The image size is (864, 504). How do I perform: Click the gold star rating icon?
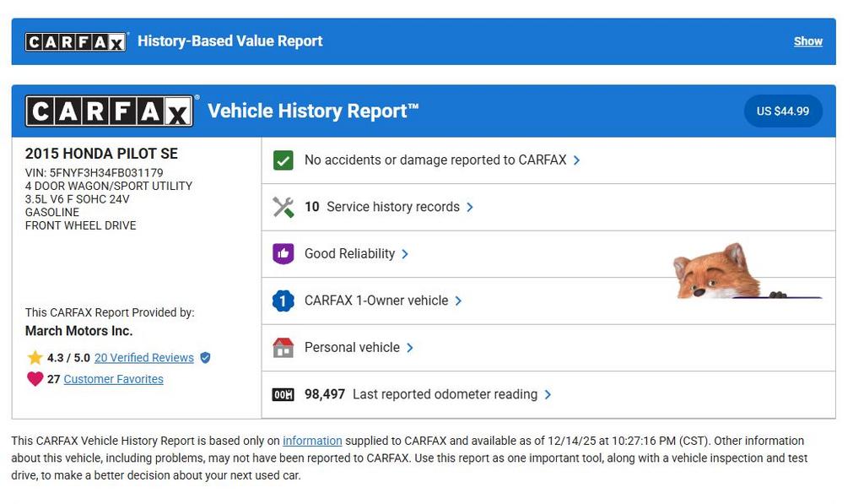coord(35,358)
